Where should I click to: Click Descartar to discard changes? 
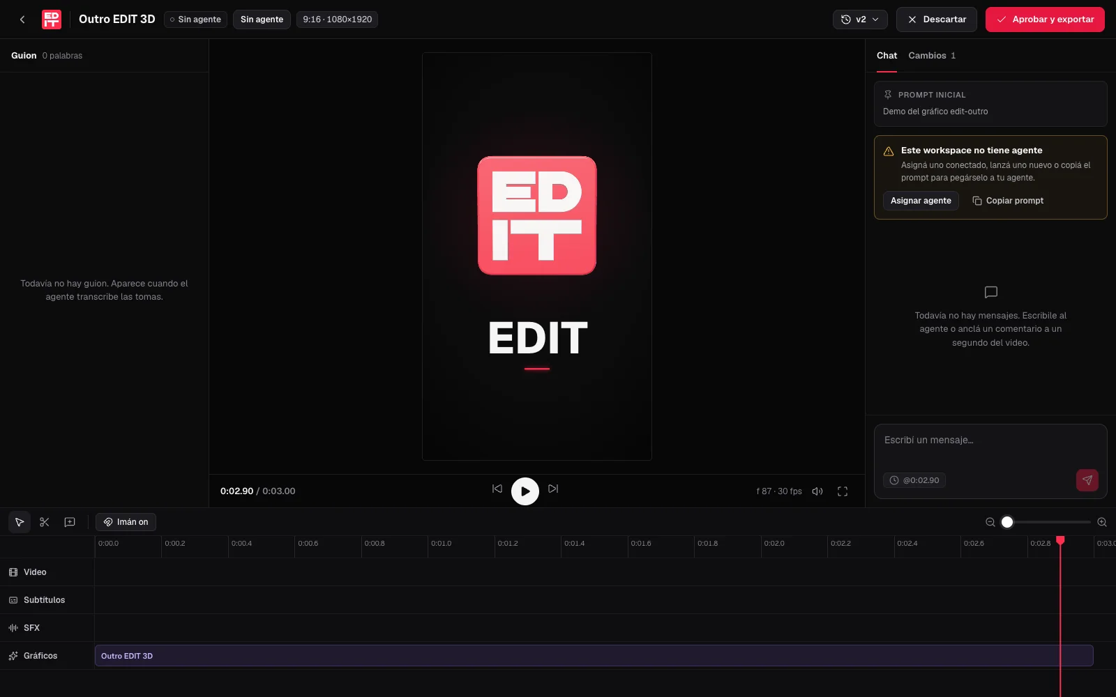point(937,20)
